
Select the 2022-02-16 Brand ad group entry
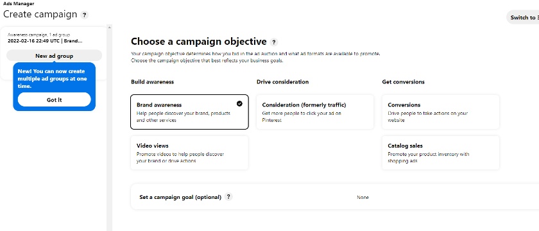45,40
